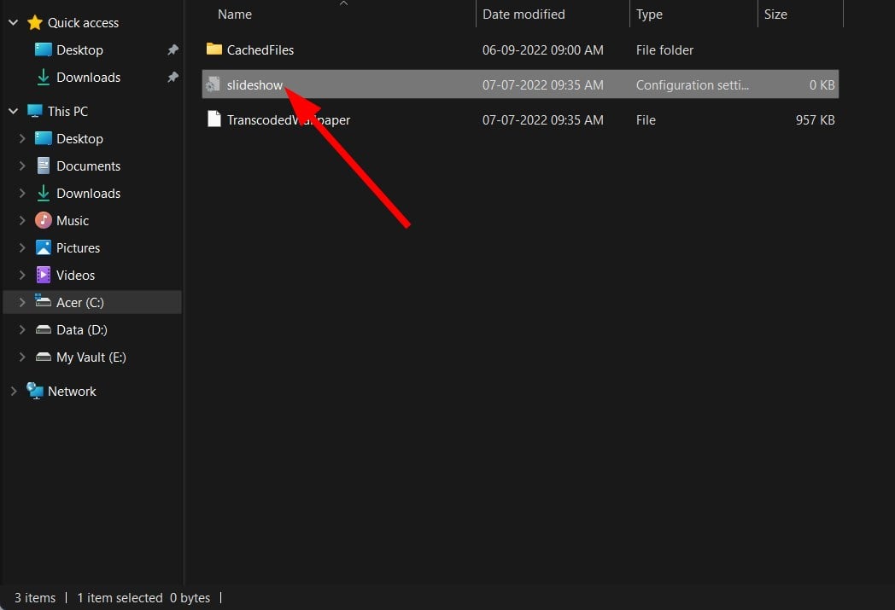Open the Network icon in navigation pane
Image resolution: width=895 pixels, height=610 pixels.
pos(35,391)
